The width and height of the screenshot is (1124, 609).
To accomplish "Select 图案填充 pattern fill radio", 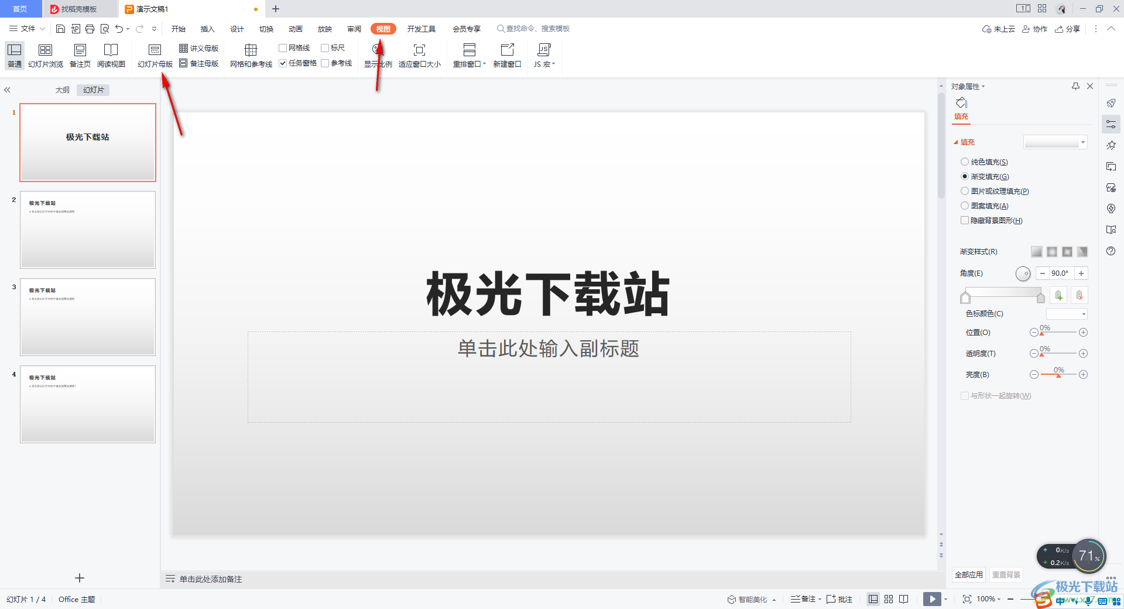I will pos(965,206).
